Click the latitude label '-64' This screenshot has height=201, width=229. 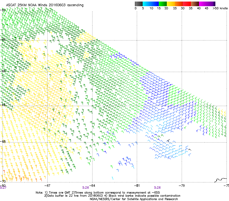coord(3,71)
